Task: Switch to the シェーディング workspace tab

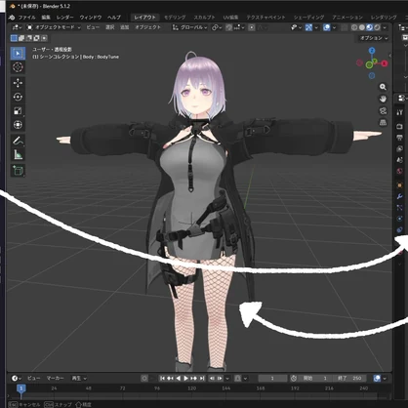Action: (308, 18)
